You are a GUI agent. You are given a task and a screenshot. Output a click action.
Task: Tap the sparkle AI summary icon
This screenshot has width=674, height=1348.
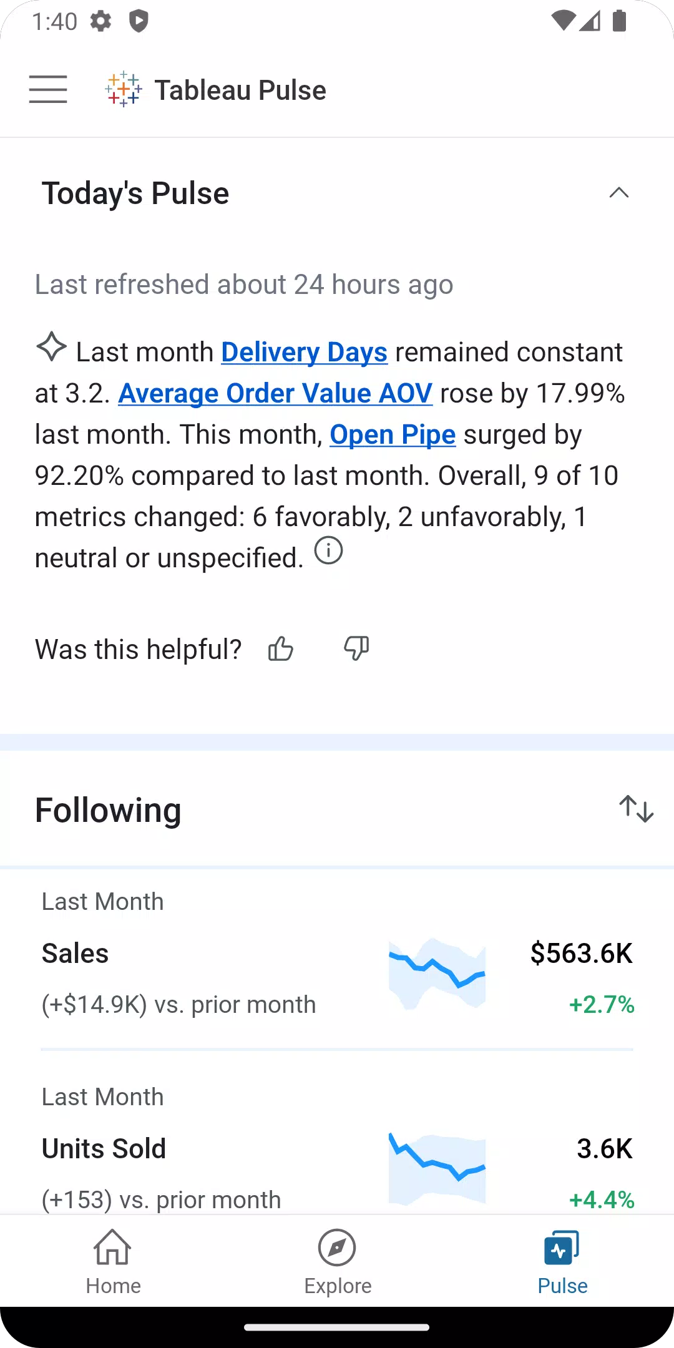51,346
